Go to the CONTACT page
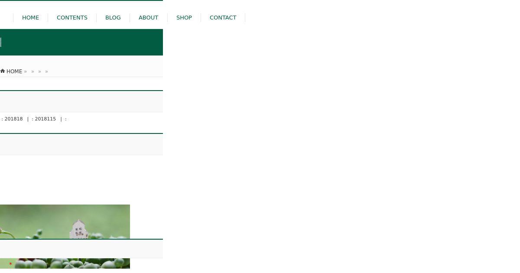Screen dimensions: 520x273 pos(223,18)
